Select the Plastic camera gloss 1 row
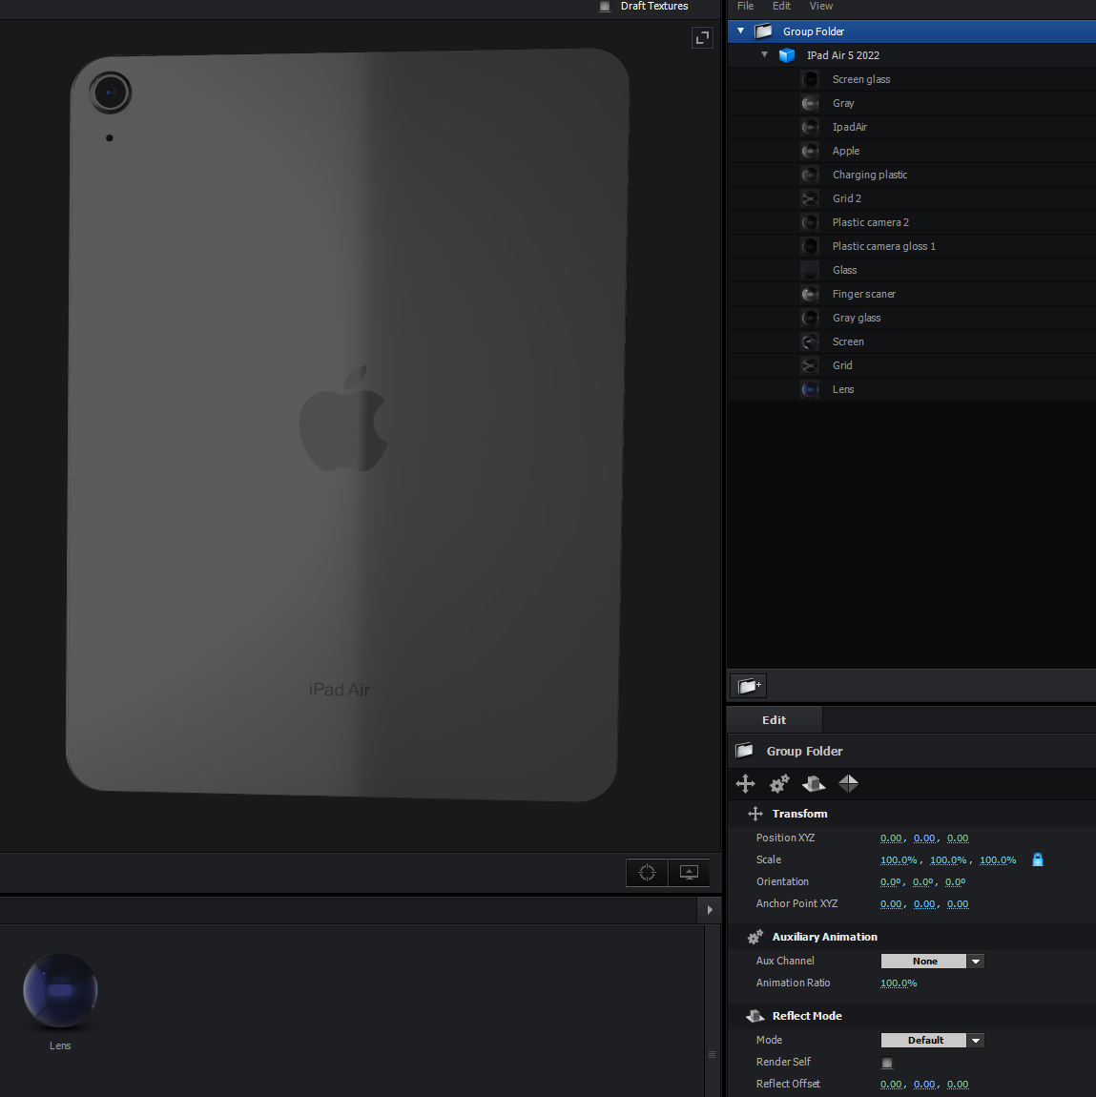Image resolution: width=1096 pixels, height=1097 pixels. pos(911,245)
